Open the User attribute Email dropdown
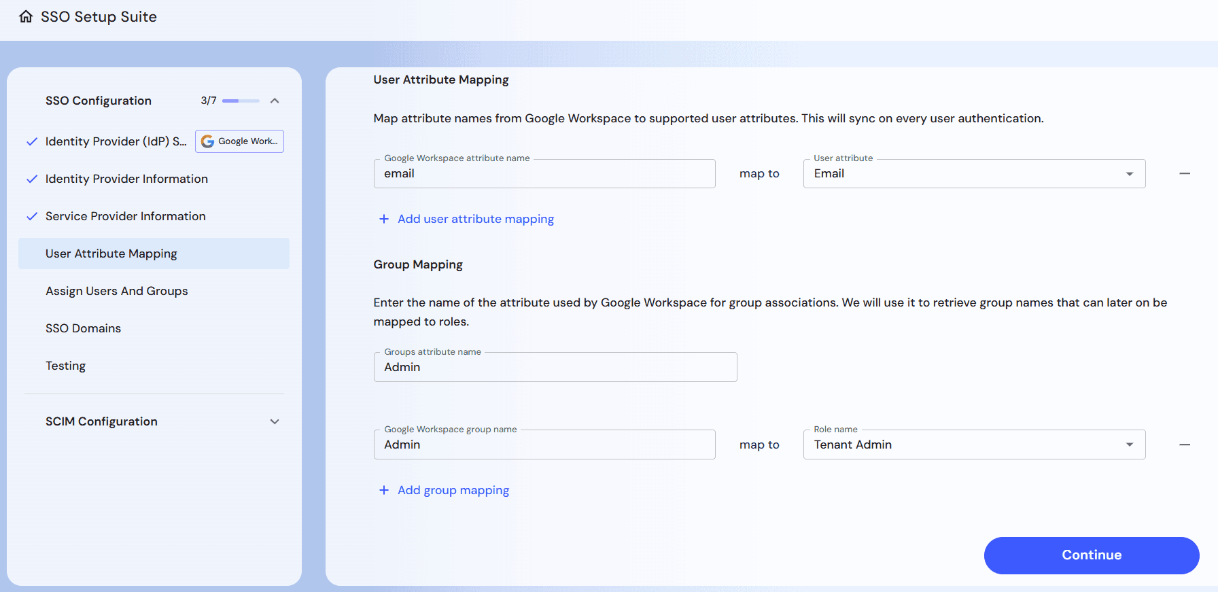 [x=973, y=174]
